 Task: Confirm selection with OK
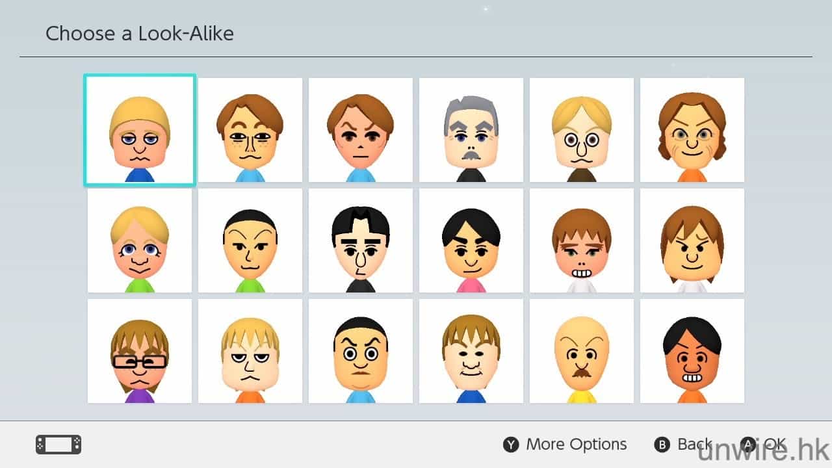[x=775, y=445]
